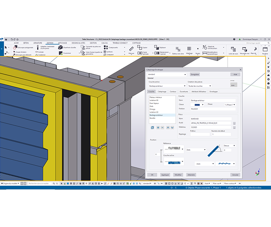Open the Matériau selection ellipsis button

click(234, 127)
